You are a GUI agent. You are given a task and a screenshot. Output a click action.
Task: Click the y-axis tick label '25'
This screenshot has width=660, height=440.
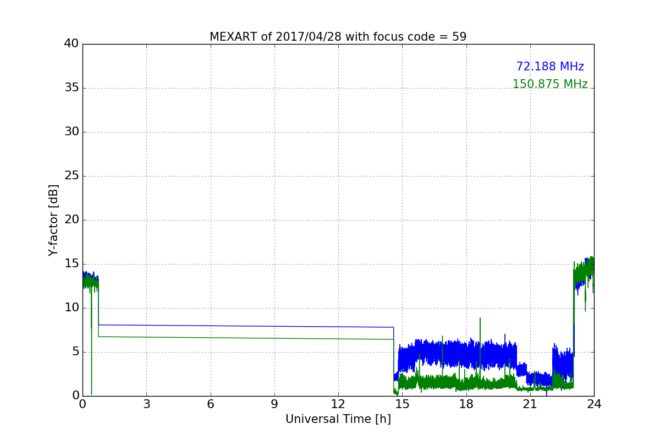click(71, 176)
